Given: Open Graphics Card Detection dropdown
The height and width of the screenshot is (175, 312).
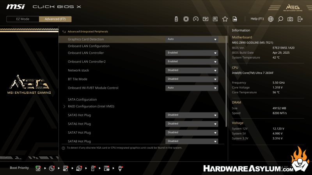Looking at the screenshot, I should [x=191, y=39].
